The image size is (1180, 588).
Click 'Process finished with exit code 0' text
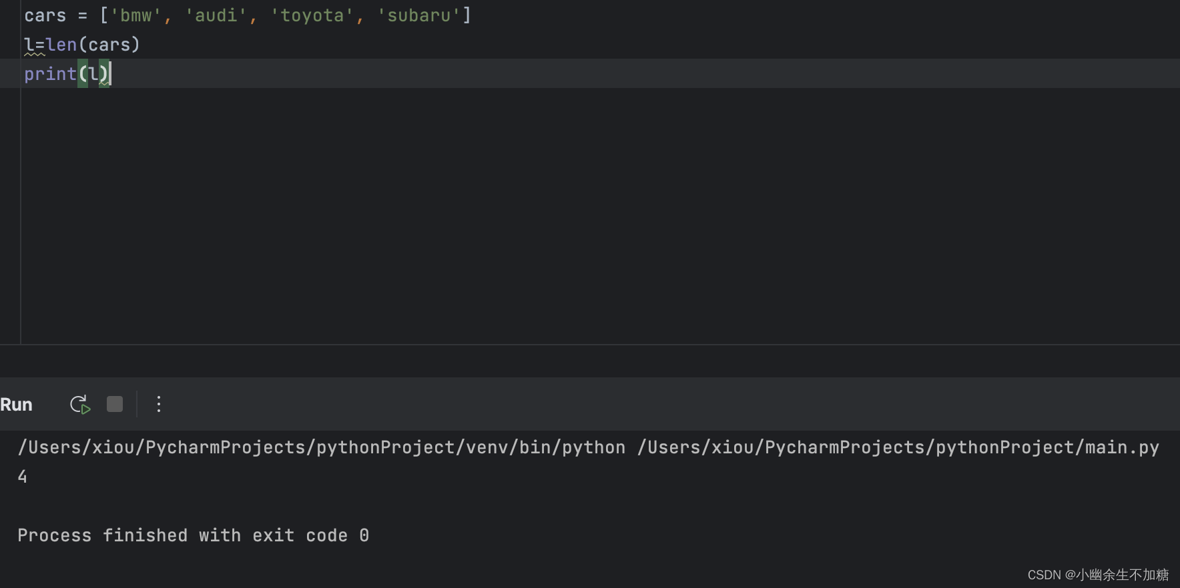coord(194,535)
